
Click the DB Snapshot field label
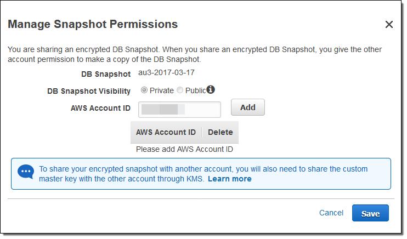105,74
